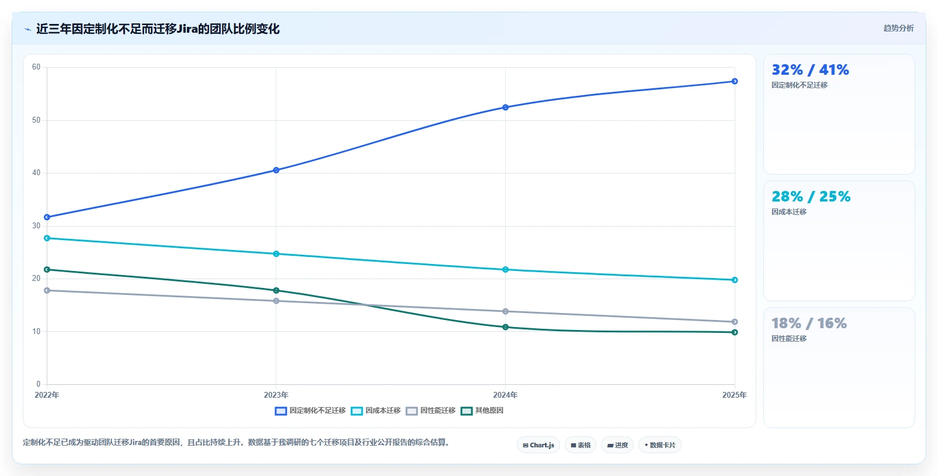Select the 2025年 point on 因成本迁移 line
The width and height of the screenshot is (938, 476).
pyautogui.click(x=735, y=280)
